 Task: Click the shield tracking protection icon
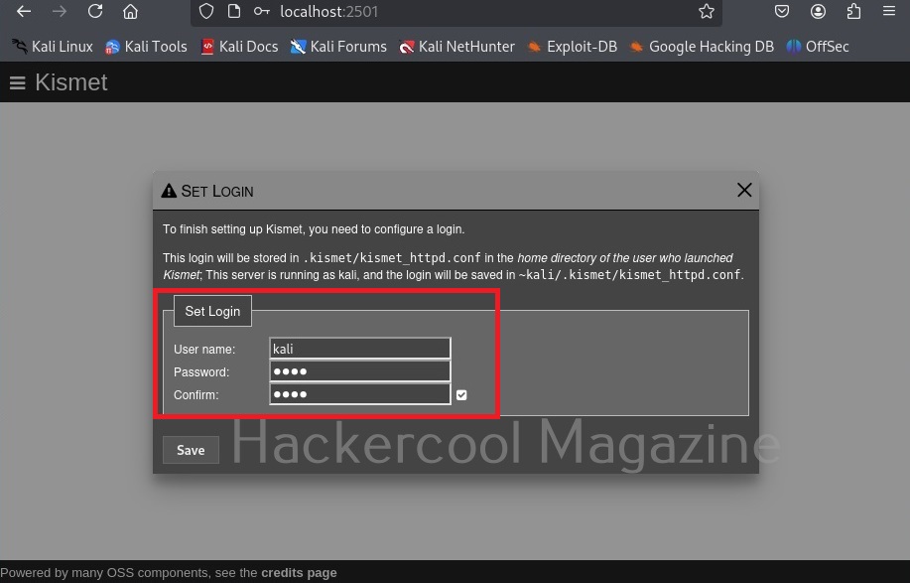206,11
